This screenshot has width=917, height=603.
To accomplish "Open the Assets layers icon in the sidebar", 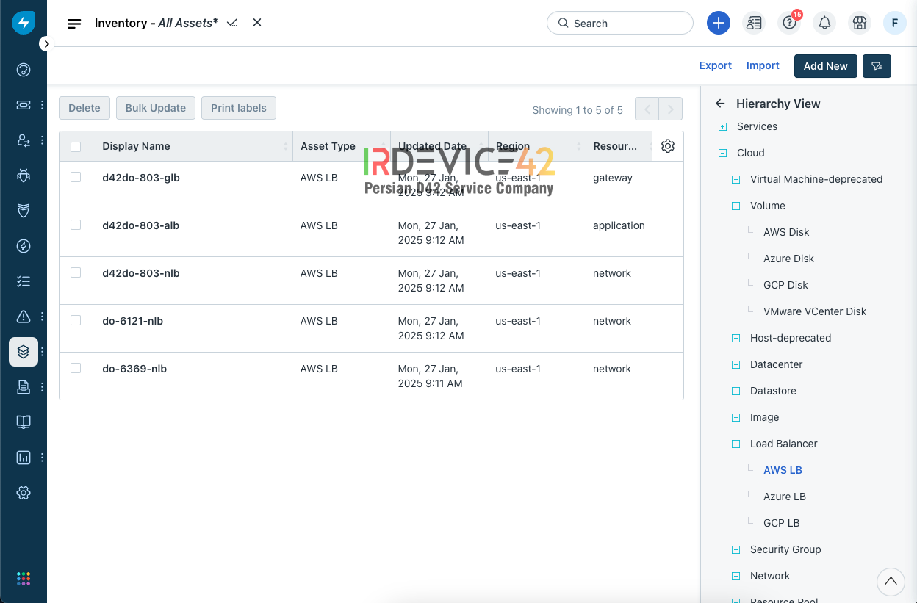I will point(24,352).
